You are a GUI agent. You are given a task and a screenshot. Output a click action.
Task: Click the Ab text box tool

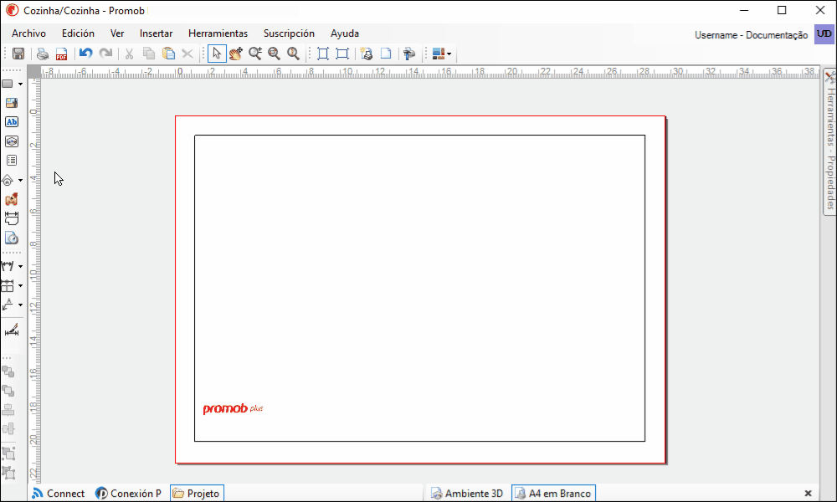(x=11, y=122)
